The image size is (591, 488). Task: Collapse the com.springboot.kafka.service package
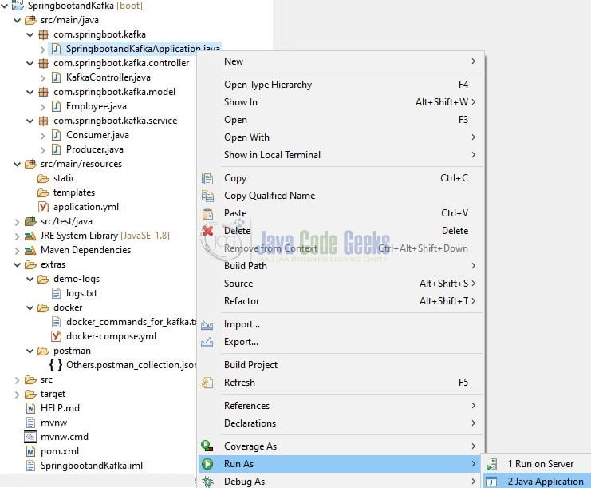[30, 121]
